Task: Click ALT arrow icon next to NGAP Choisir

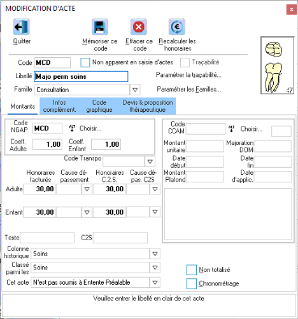Action: click(72, 128)
